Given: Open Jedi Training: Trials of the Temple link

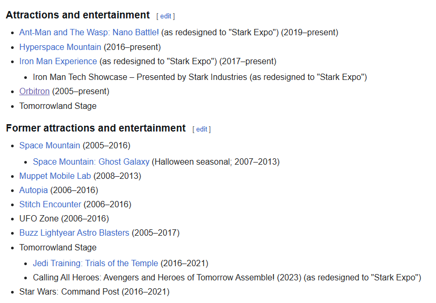Looking at the screenshot, I should tap(95, 263).
